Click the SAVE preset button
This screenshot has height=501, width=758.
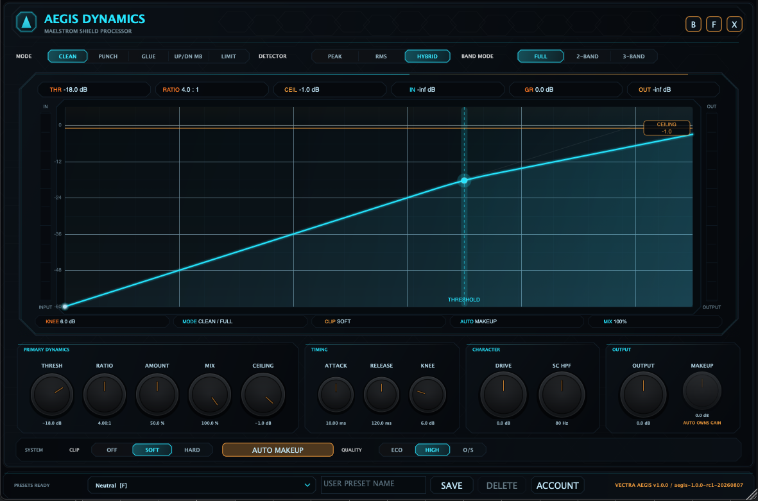(451, 486)
